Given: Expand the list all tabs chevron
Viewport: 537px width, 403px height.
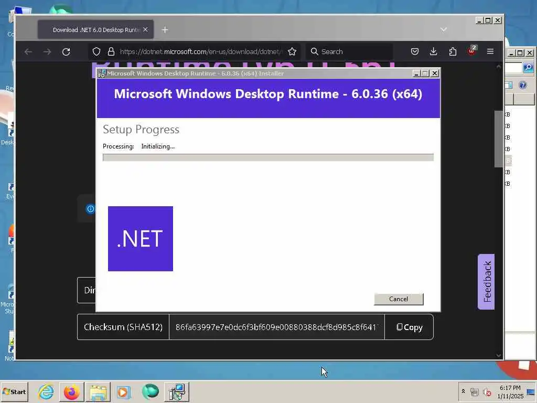Looking at the screenshot, I should click(x=444, y=29).
